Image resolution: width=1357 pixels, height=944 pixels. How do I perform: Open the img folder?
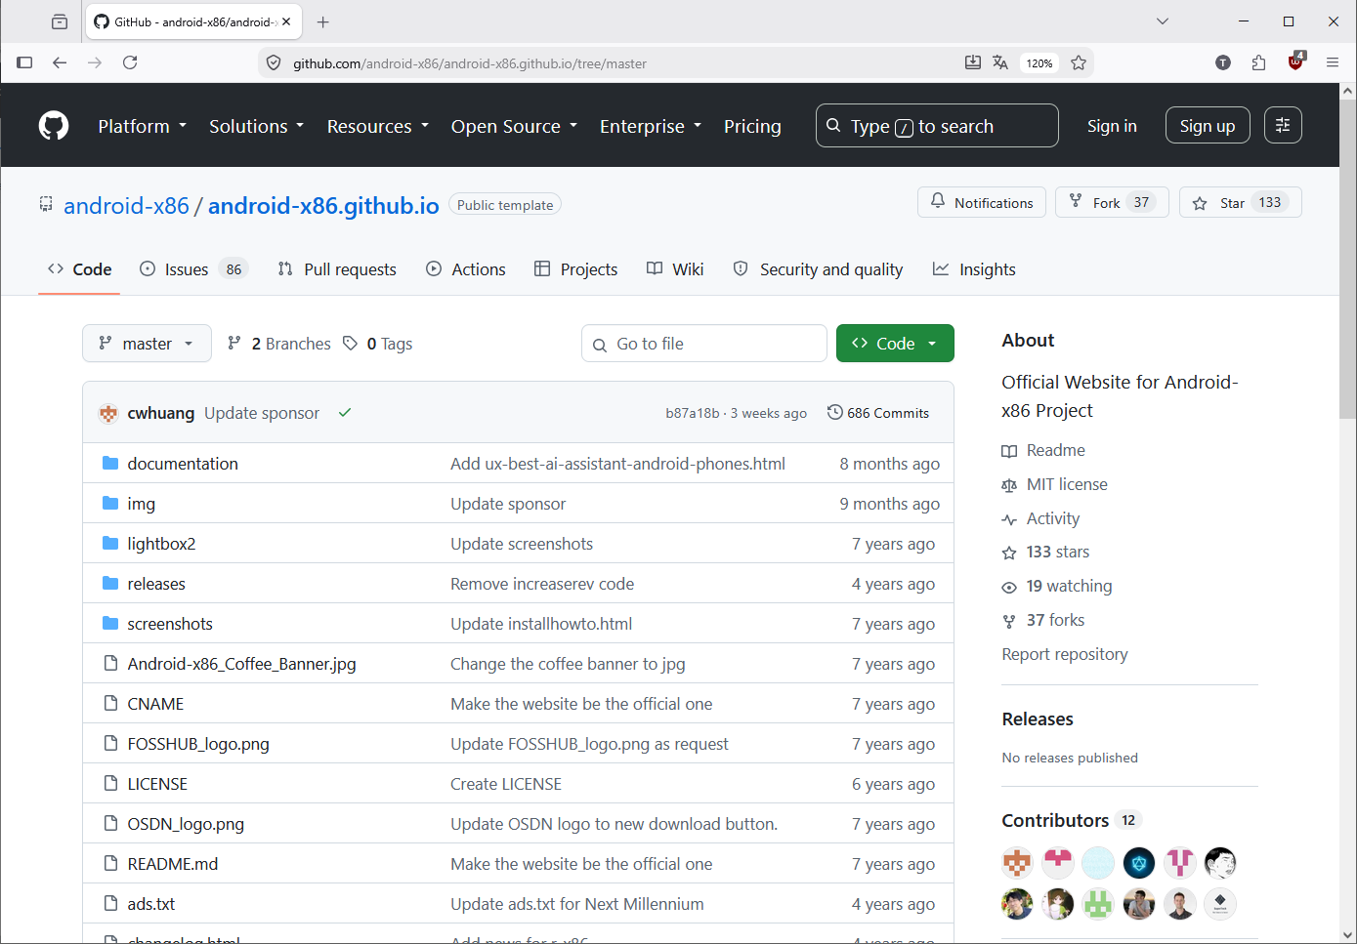[x=141, y=504]
